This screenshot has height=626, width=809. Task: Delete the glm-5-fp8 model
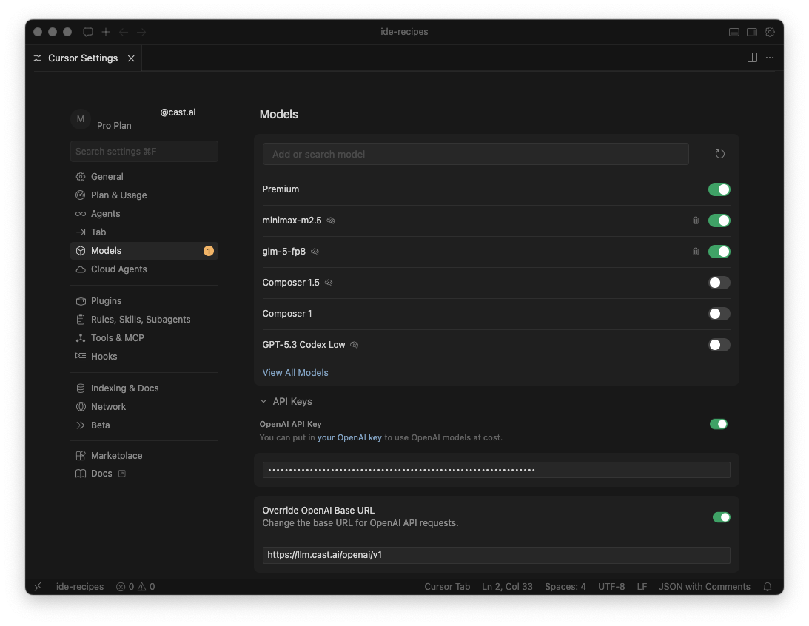pos(696,251)
